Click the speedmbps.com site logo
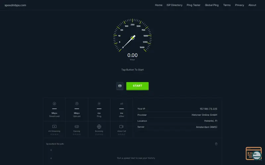This screenshot has width=265, height=165. click(x=15, y=5)
